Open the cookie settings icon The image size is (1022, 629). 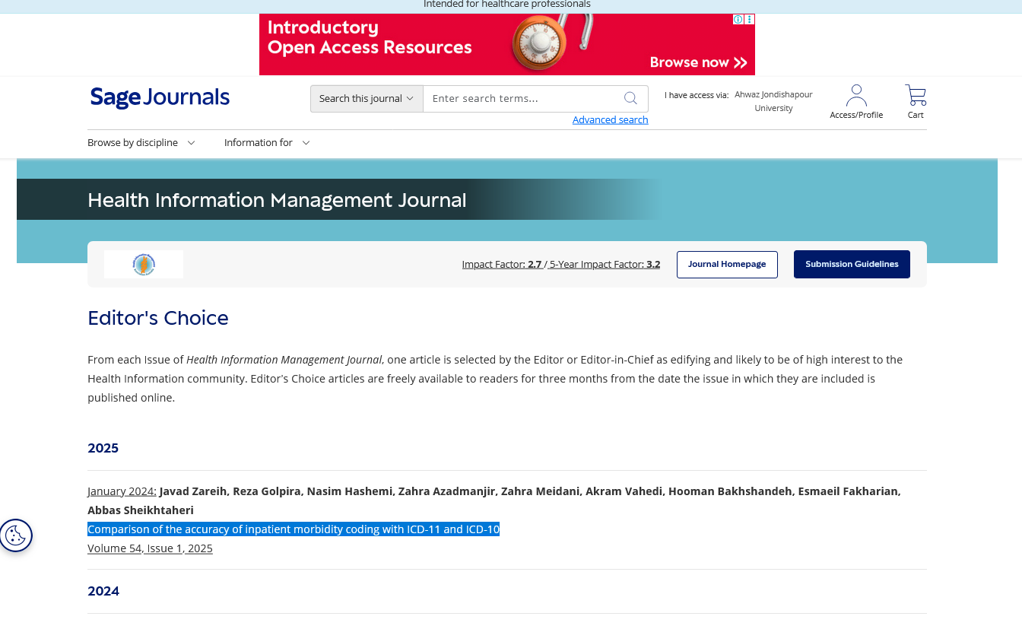(16, 535)
